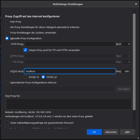Select the SOCKS v4 option
The height and width of the screenshot is (140, 140).
25,77
